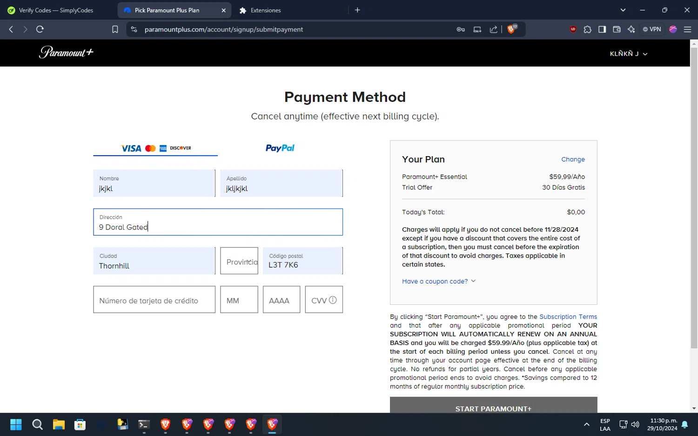This screenshot has height=436, width=698.
Task: Select the Pick Paramount Plus Plan tab
Action: click(x=168, y=10)
